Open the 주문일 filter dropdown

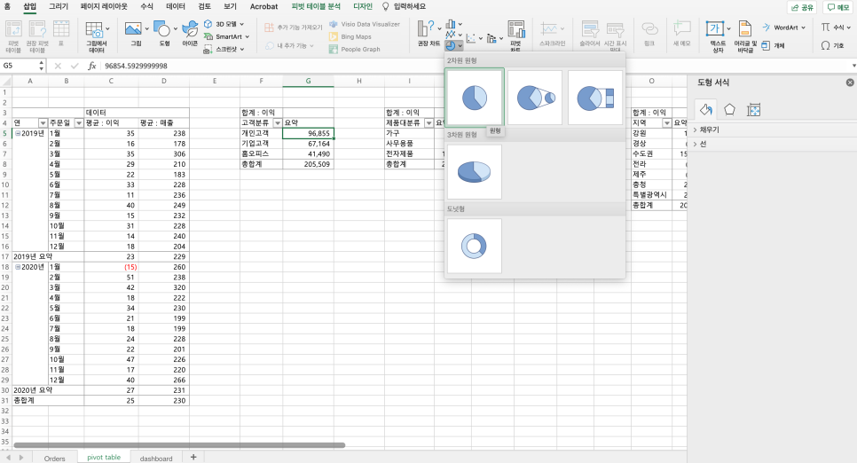(x=79, y=123)
